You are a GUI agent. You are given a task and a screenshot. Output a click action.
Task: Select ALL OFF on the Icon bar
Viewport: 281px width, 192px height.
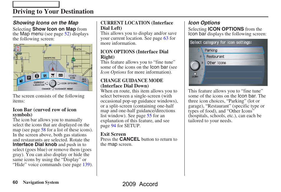tap(84, 80)
